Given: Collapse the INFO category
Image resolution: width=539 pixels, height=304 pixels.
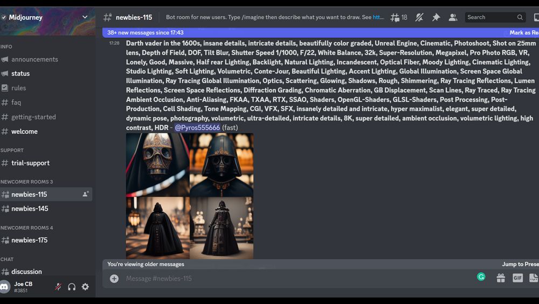Looking at the screenshot, I should point(6,46).
